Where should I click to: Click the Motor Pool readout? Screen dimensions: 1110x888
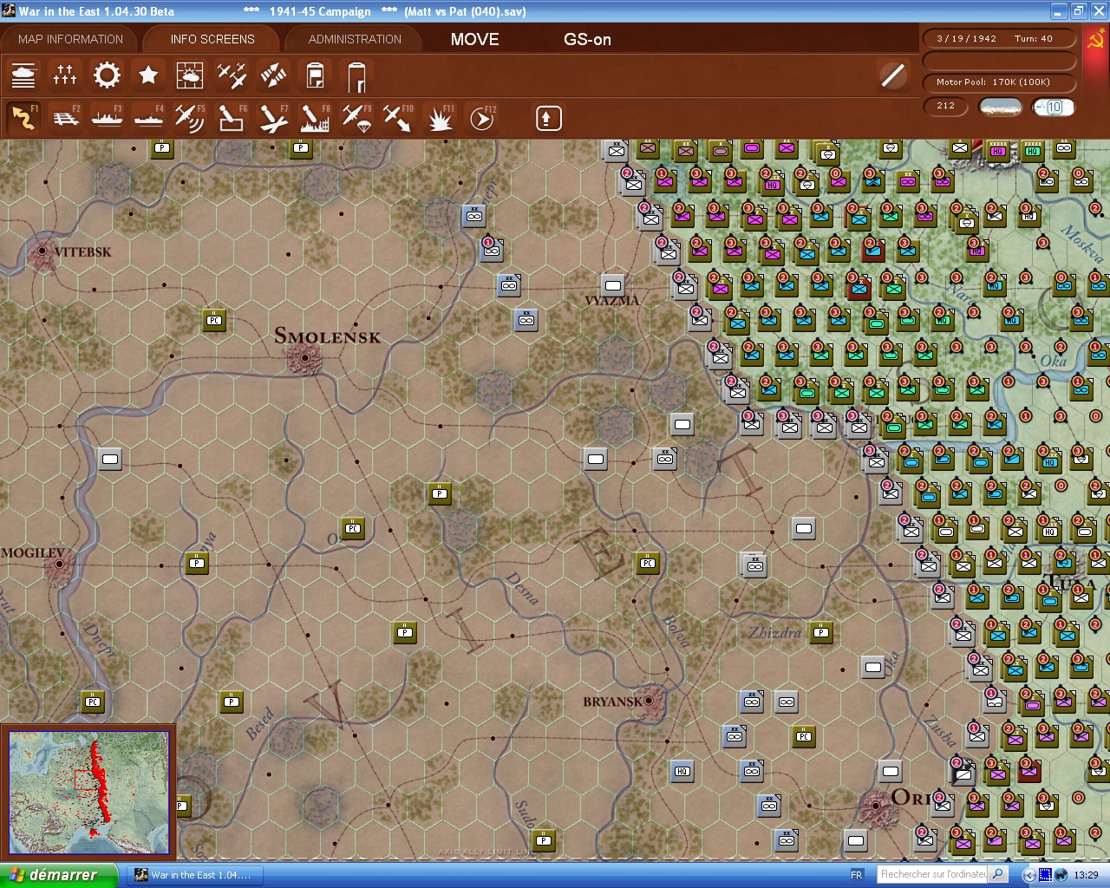point(999,82)
